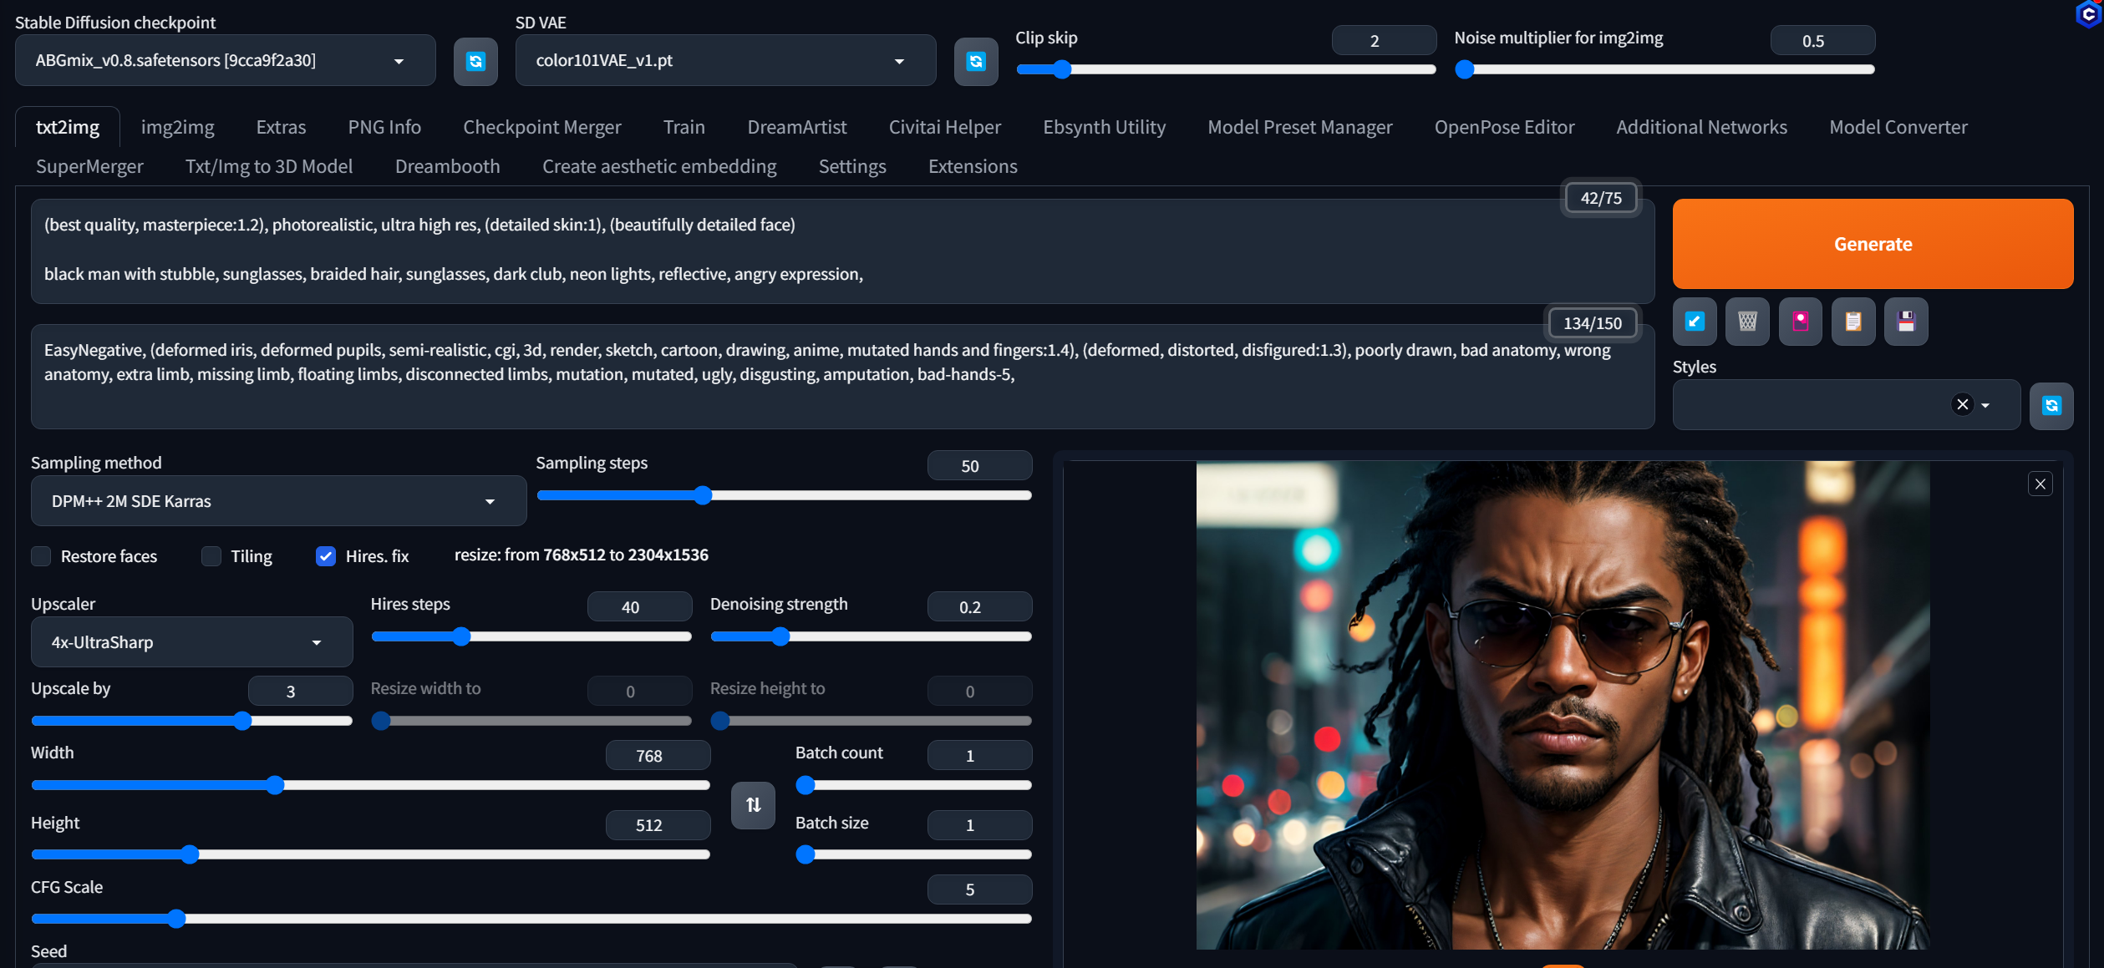Open the Civitai Helper tab
This screenshot has height=968, width=2104.
[944, 127]
